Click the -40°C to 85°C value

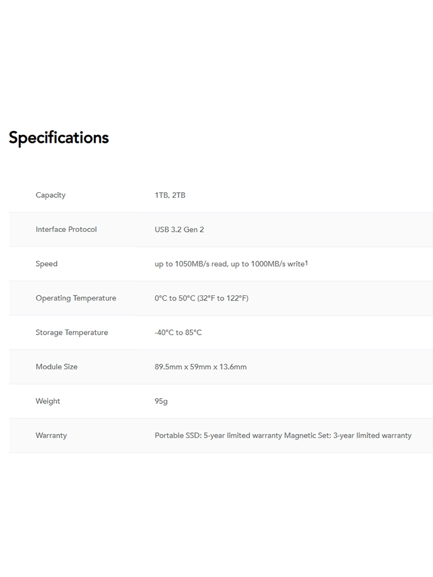coord(178,332)
